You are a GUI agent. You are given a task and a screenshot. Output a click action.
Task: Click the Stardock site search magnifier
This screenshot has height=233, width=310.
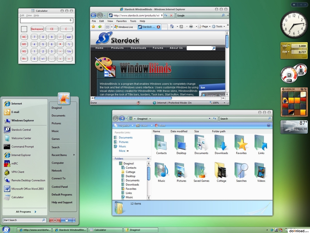(214, 48)
